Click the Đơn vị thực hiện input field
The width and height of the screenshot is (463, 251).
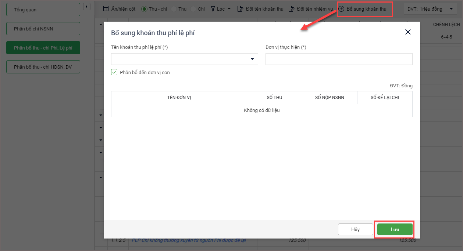coord(339,59)
